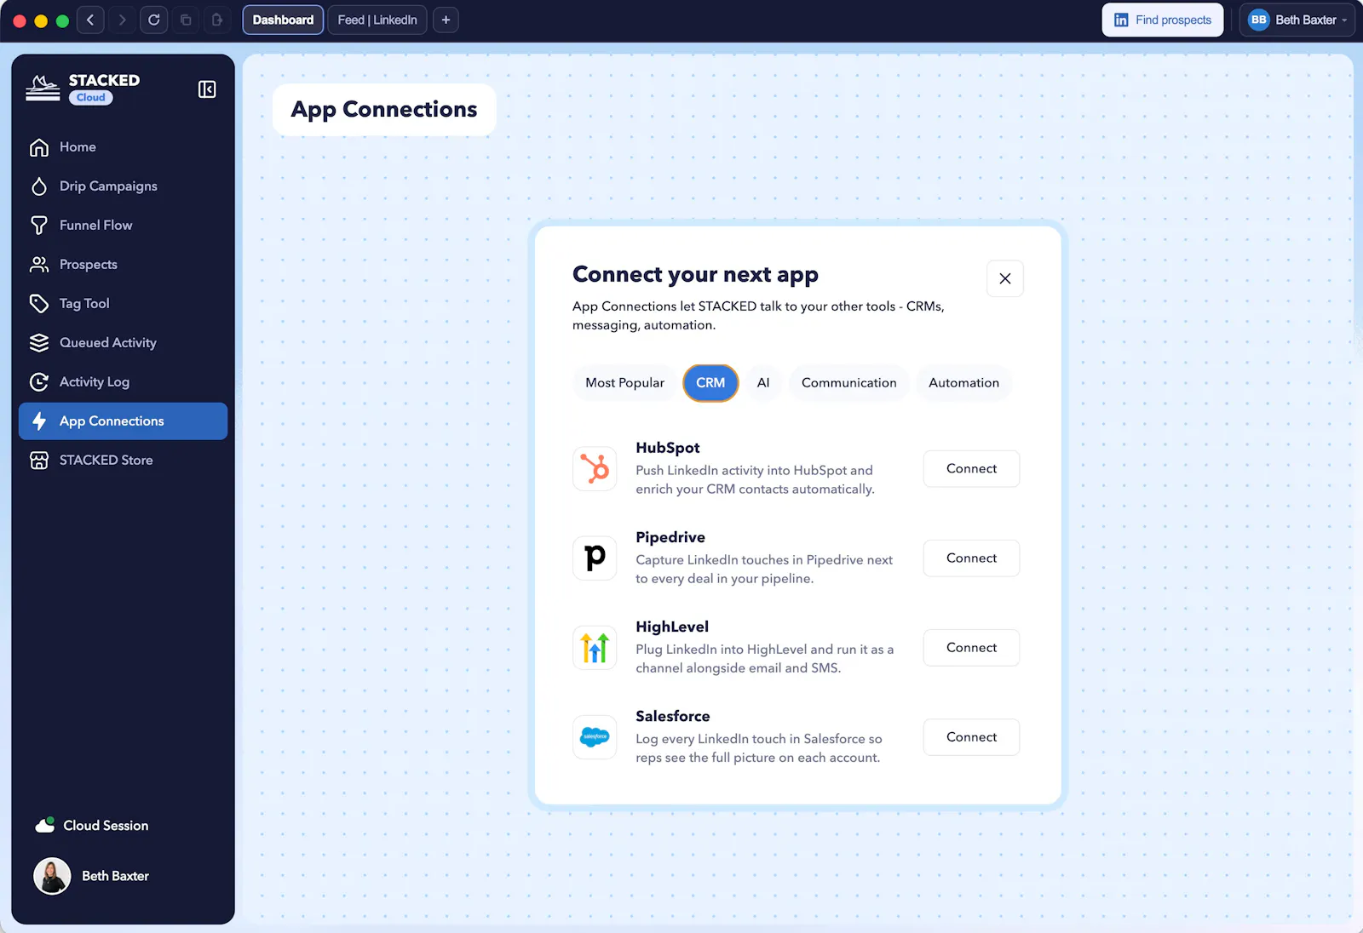The height and width of the screenshot is (933, 1363).
Task: Go forward with the forward arrow
Action: click(x=122, y=20)
